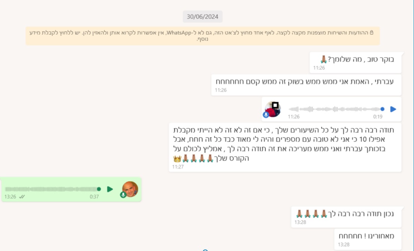
Task: Click the blue microphone badge on the received voice note
Action: [x=266, y=115]
